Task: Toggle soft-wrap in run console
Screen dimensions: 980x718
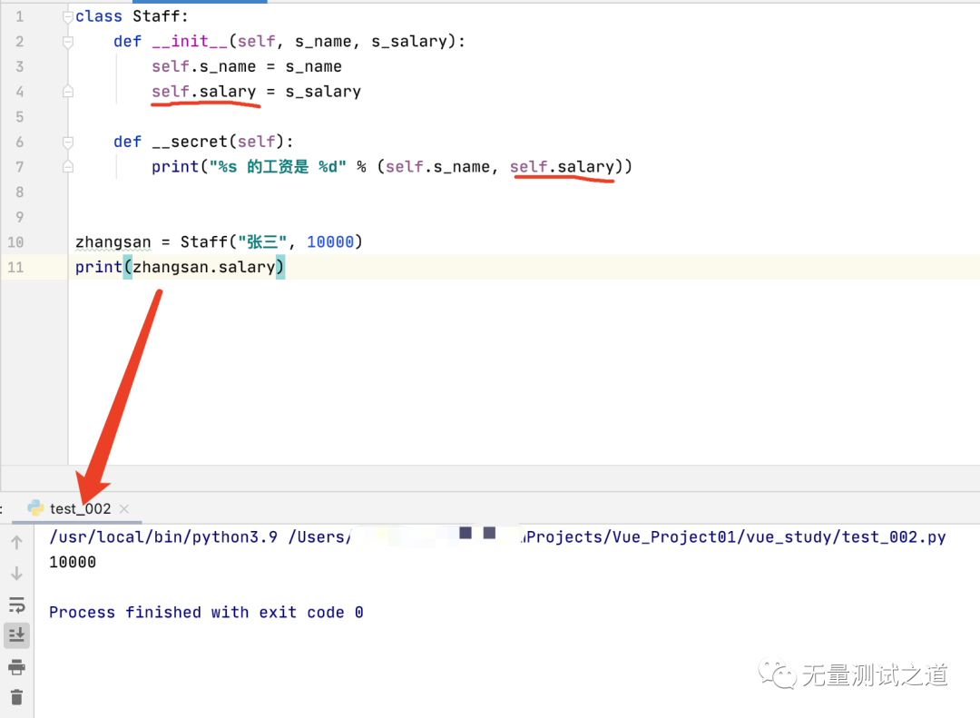Action: point(17,605)
